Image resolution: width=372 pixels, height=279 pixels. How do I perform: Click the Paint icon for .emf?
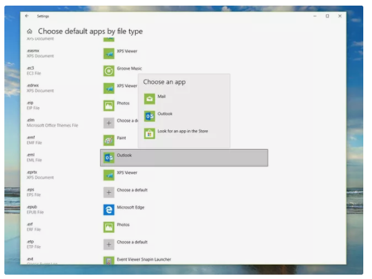pyautogui.click(x=109, y=140)
